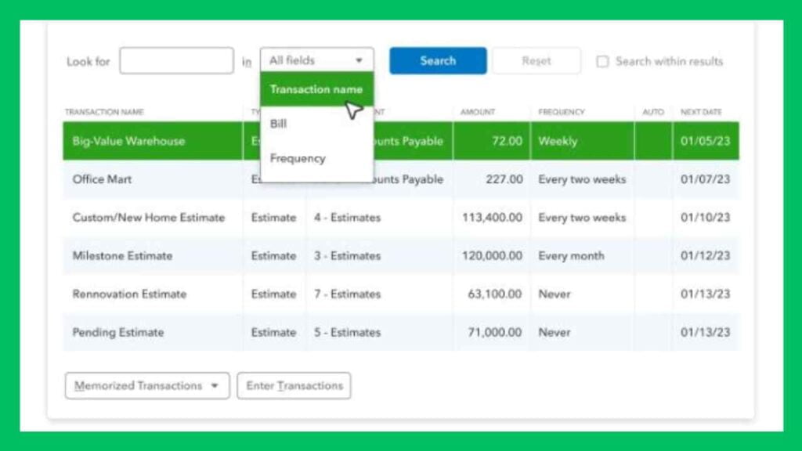The image size is (802, 451).
Task: Click the Enter Transactions button
Action: tap(294, 386)
